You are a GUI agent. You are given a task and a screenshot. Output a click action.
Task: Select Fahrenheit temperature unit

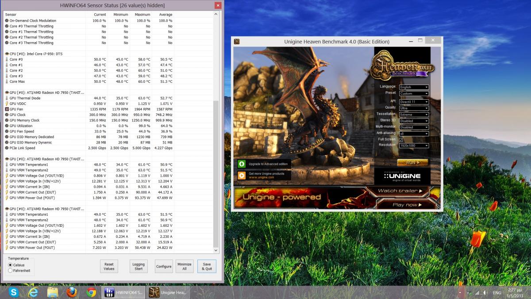[10, 271]
